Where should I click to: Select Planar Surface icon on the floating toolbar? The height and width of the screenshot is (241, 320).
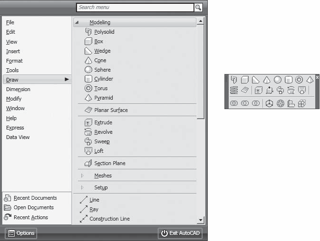tap(245, 90)
